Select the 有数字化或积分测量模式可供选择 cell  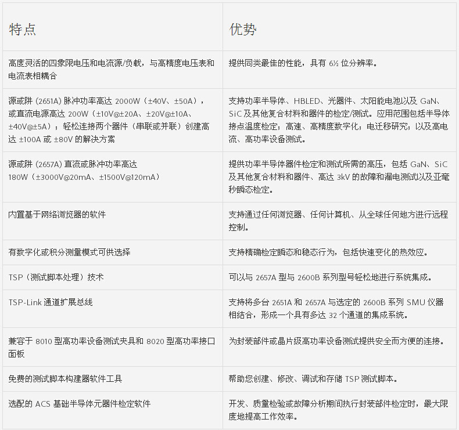coord(69,252)
